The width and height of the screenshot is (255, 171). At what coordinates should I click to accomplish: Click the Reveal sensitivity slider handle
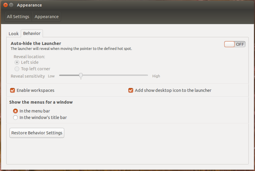(81, 76)
